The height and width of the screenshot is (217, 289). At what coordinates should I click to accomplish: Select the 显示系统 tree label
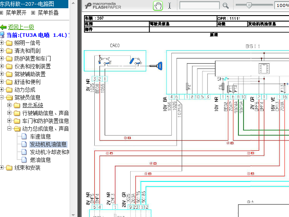pyautogui.click(x=32, y=105)
